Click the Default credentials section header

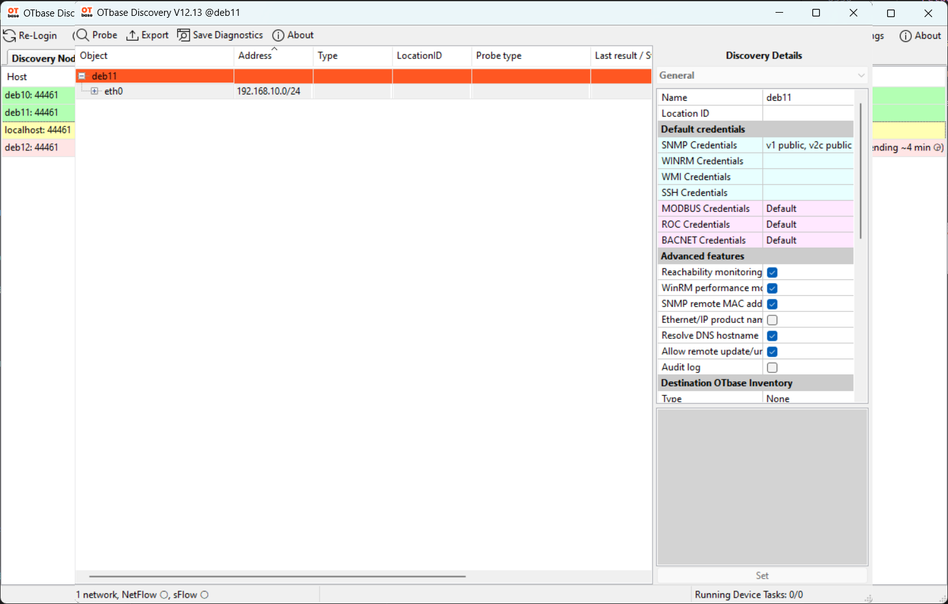point(755,129)
